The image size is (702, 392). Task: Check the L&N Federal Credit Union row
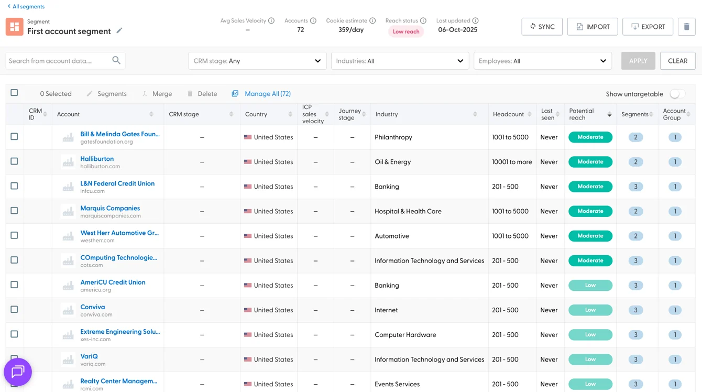click(14, 186)
